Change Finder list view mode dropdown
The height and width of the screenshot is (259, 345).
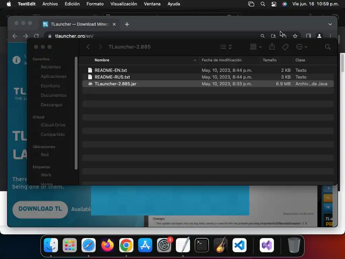[226, 47]
